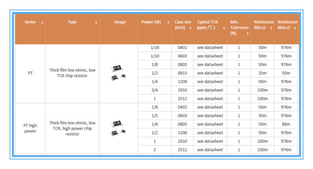The image size is (313, 169).
Task: Sort by Type column arrow icon
Action: (x=96, y=23)
